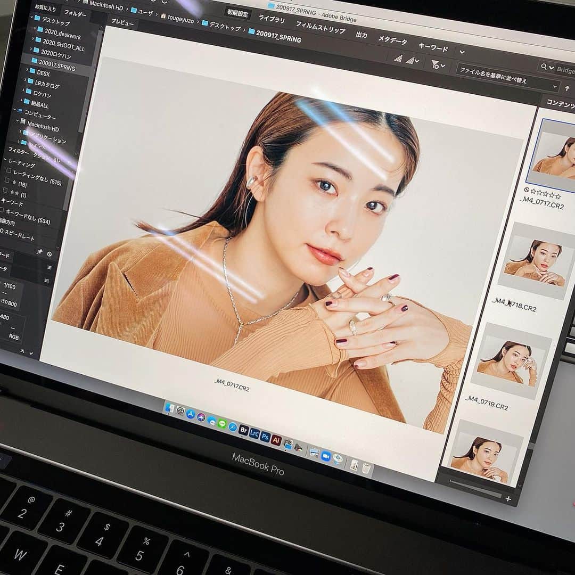Collapse the Macintosh HD tree node
Image resolution: width=575 pixels, height=575 pixels.
click(17, 120)
